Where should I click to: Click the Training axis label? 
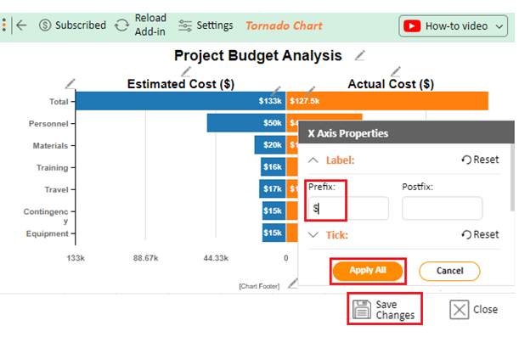click(x=53, y=168)
